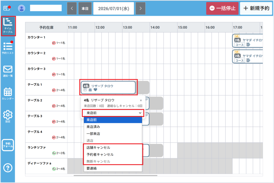Open the date picker 2026/07/01(水)

click(113, 8)
